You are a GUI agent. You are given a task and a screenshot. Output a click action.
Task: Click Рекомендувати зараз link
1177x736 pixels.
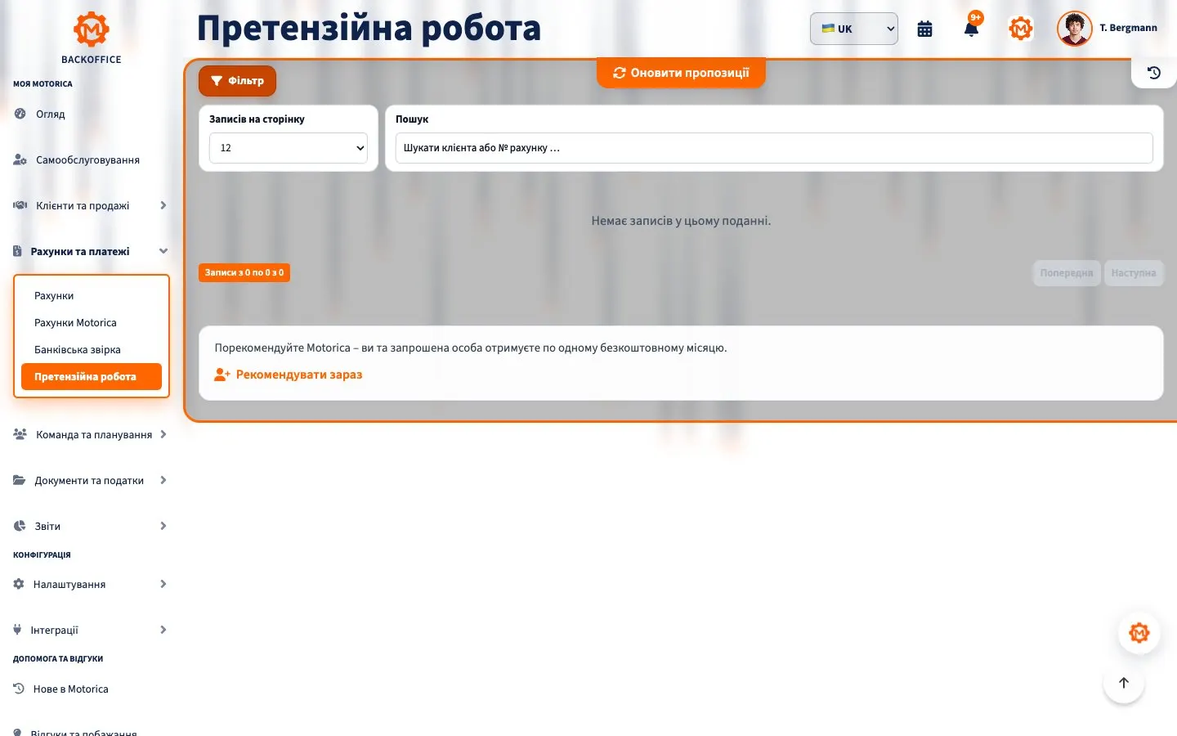coord(289,375)
